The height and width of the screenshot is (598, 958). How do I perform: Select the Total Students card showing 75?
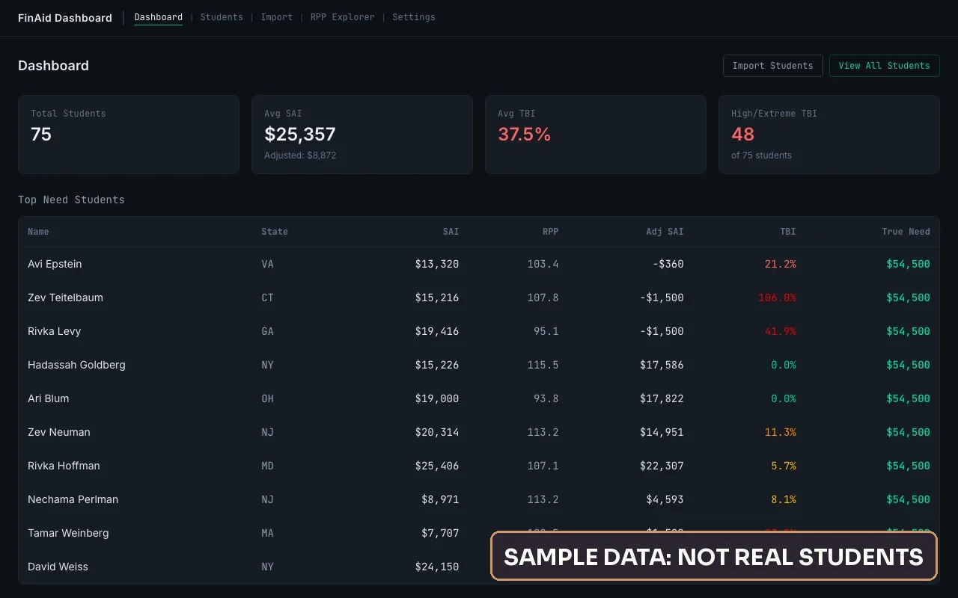[129, 135]
